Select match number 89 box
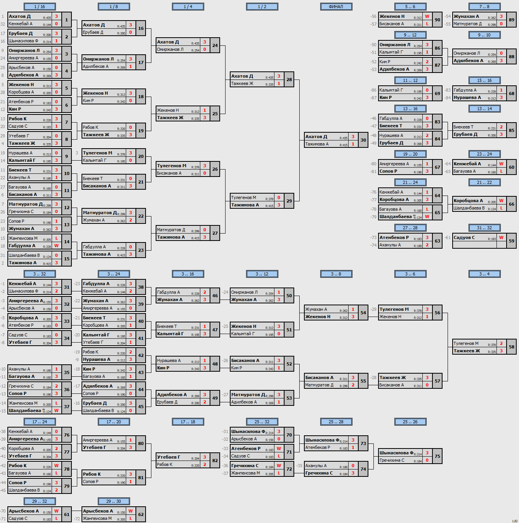519x523 pixels. tap(512, 20)
